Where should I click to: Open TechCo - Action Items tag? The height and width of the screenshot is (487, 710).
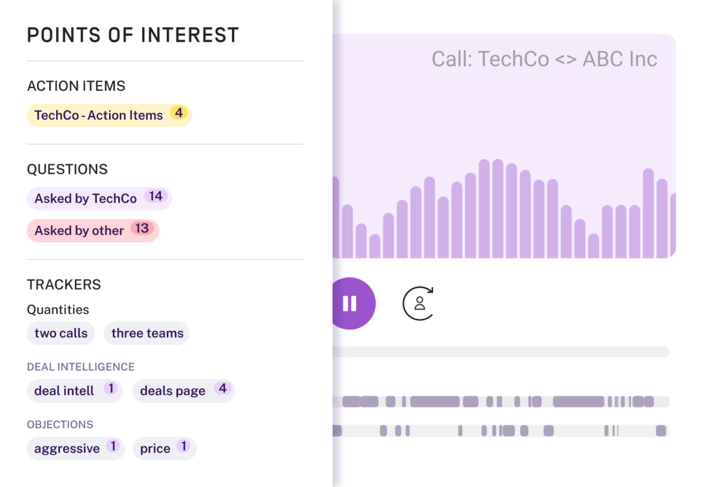coord(109,115)
